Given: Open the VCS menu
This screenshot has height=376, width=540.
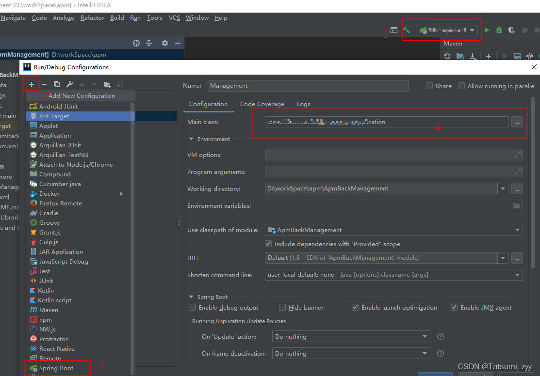Looking at the screenshot, I should [x=174, y=18].
